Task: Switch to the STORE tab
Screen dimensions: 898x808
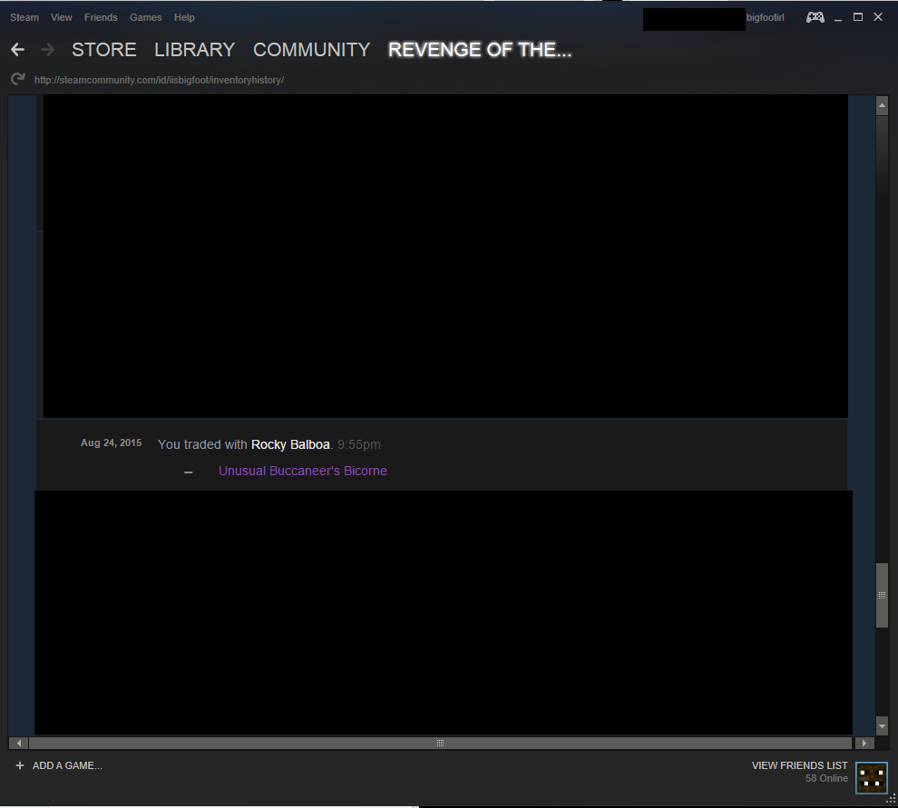Action: [x=104, y=50]
